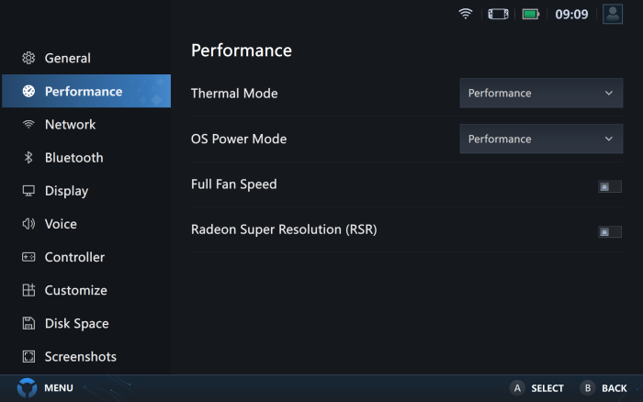Screen dimensions: 643x402
Task: Click the Network Wi-Fi sidebar icon
Action: click(28, 125)
